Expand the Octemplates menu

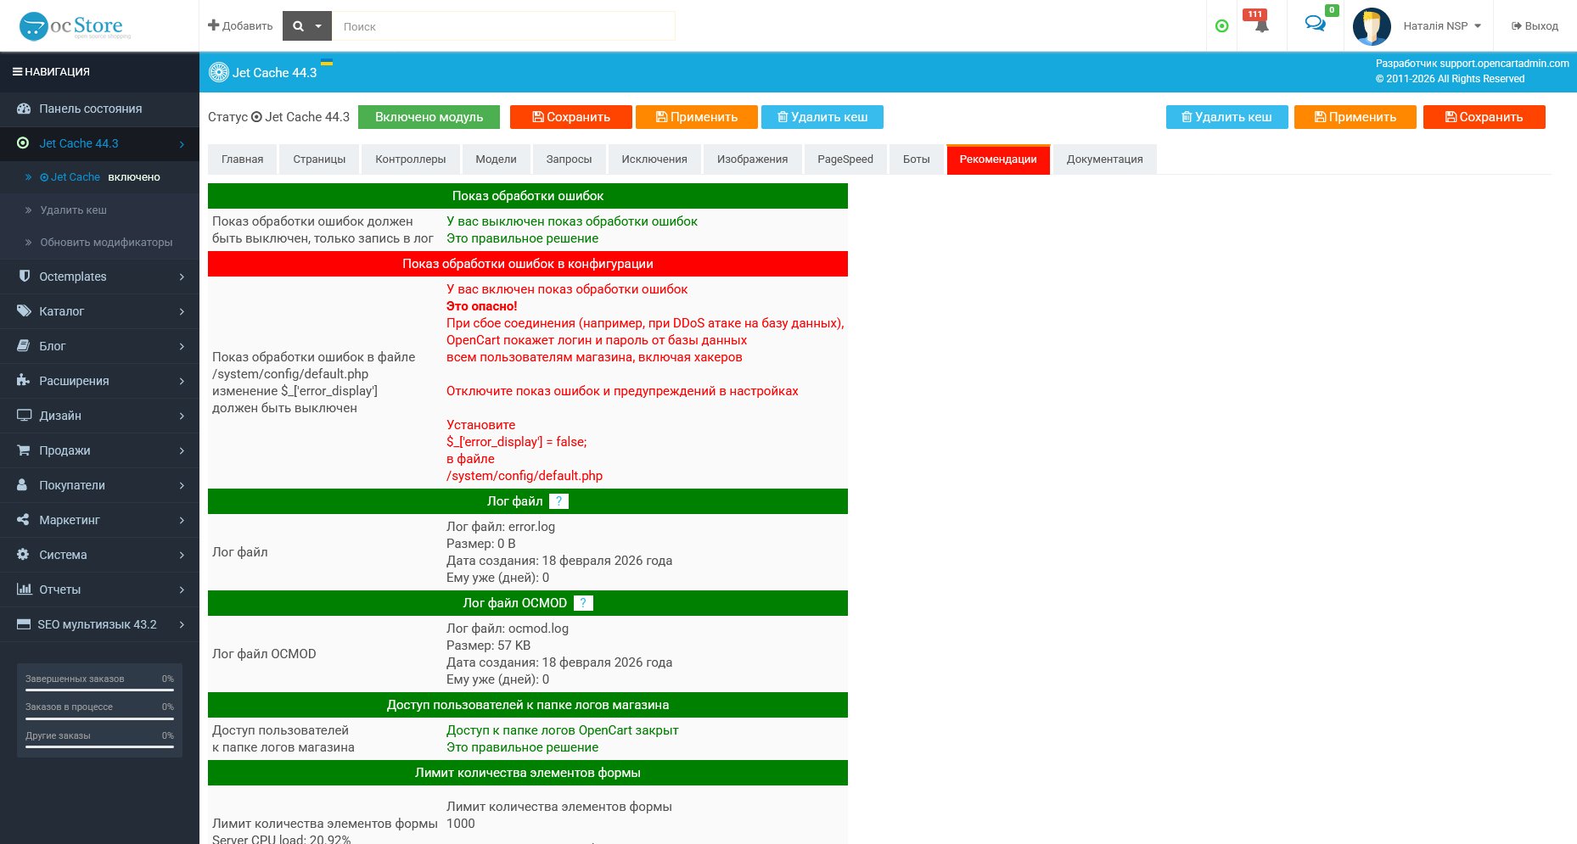99,277
